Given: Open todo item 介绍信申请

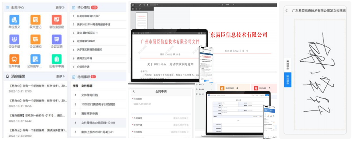Looking at the screenshot, I should 98,67.
